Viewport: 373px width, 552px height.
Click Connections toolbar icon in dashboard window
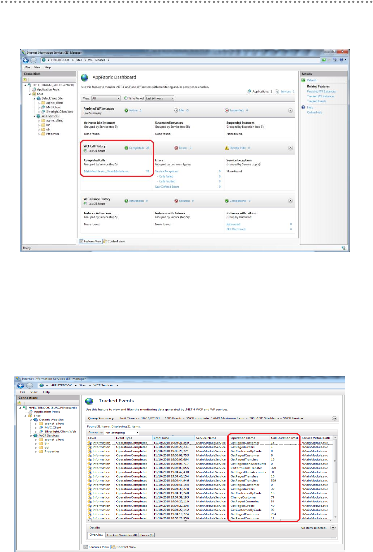pyautogui.click(x=25, y=80)
